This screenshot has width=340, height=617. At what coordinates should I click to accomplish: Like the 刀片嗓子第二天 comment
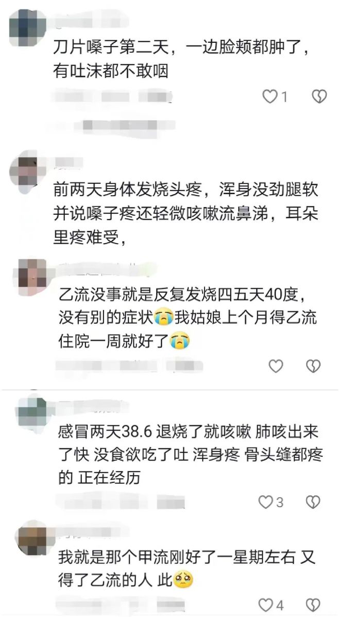(270, 96)
